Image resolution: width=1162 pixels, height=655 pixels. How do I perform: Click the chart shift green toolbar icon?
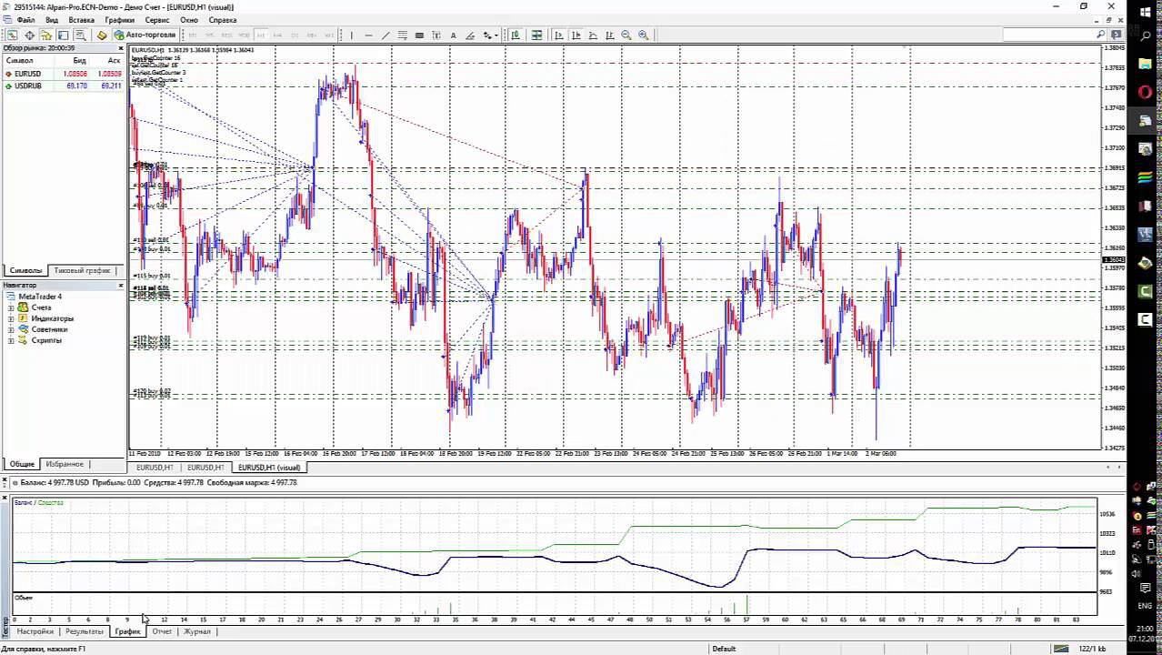coord(515,35)
